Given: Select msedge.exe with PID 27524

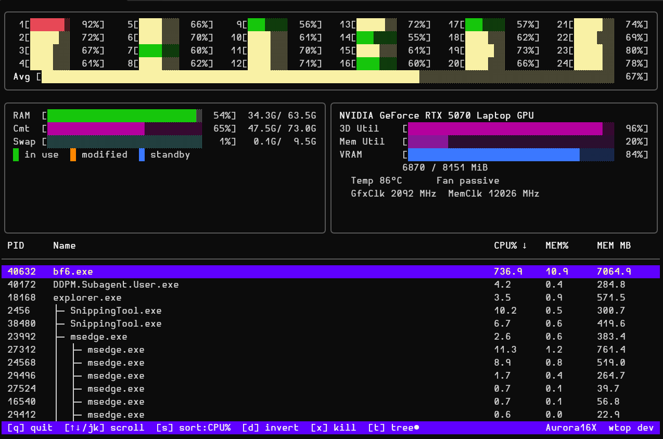Looking at the screenshot, I should [331, 389].
